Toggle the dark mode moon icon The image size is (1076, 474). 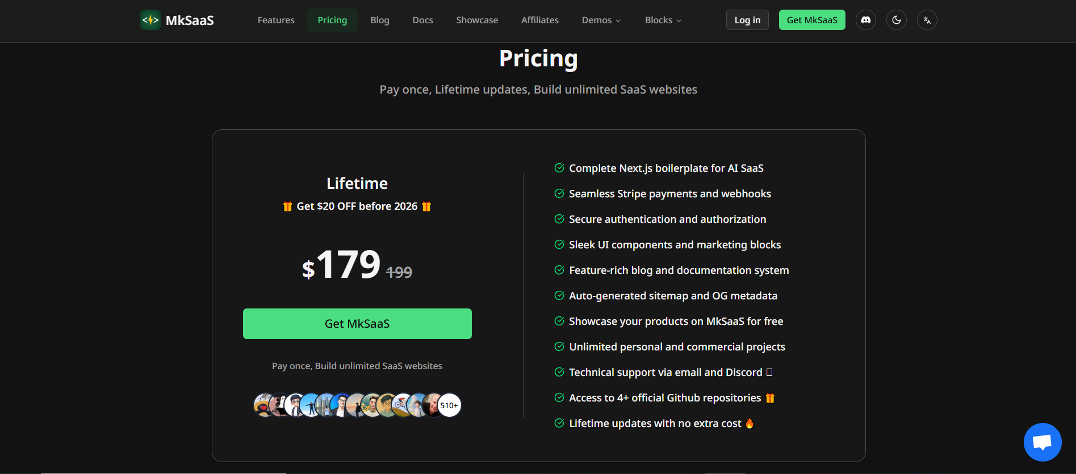tap(896, 19)
